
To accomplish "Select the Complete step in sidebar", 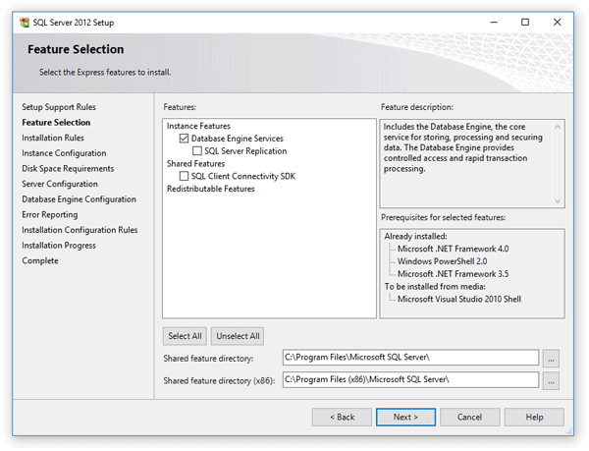I will 40,260.
